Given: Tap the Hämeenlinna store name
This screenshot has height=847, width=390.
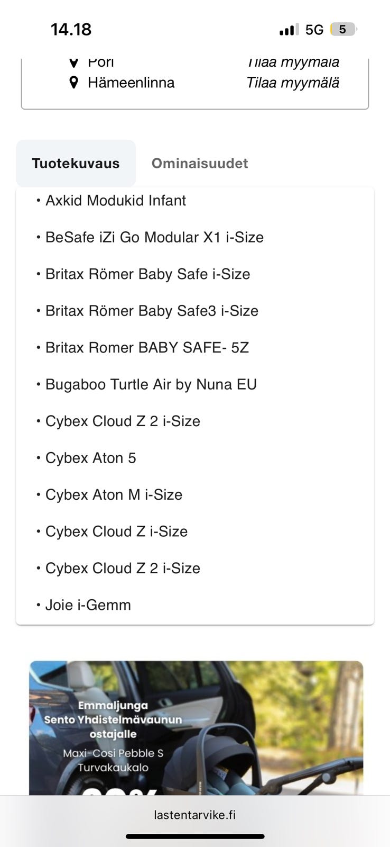Looking at the screenshot, I should pos(131,83).
